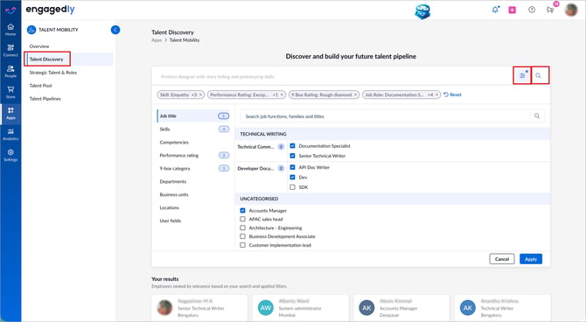Image resolution: width=586 pixels, height=322 pixels.
Task: Click the talent description search field
Action: click(332, 76)
